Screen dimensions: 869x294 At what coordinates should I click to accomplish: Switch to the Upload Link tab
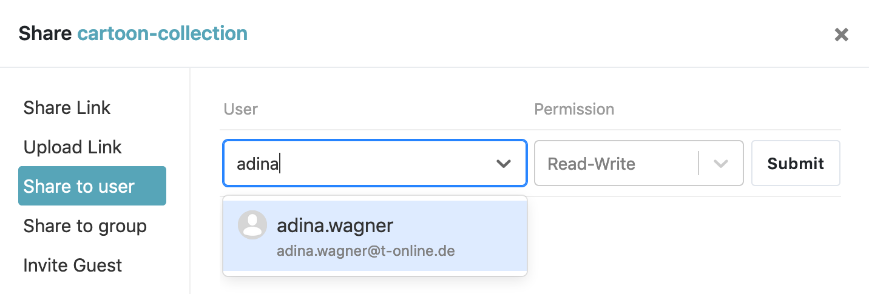point(73,147)
